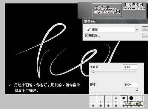Click the 主直径 label text
This screenshot has width=148, height=109.
point(94,67)
